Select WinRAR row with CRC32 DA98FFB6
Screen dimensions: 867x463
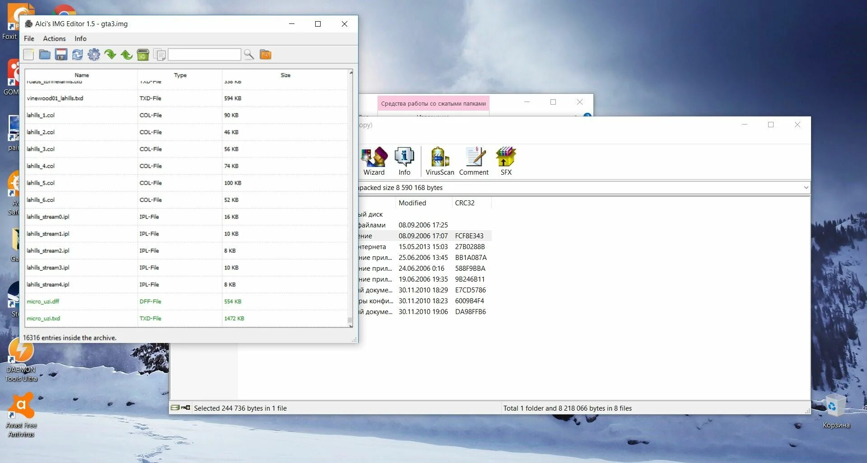pyautogui.click(x=424, y=312)
